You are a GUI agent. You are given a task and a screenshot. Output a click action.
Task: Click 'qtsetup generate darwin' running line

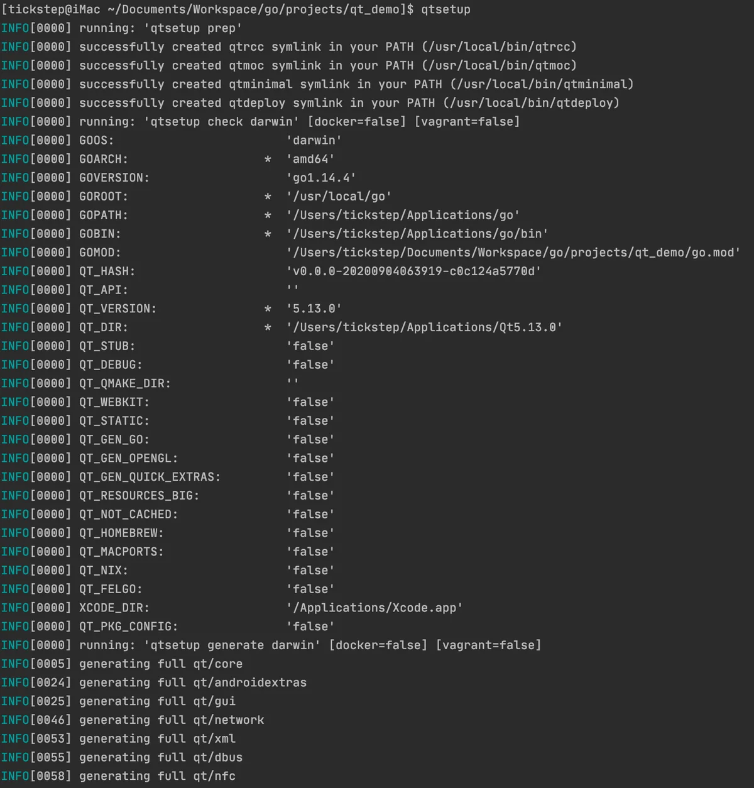(x=271, y=645)
